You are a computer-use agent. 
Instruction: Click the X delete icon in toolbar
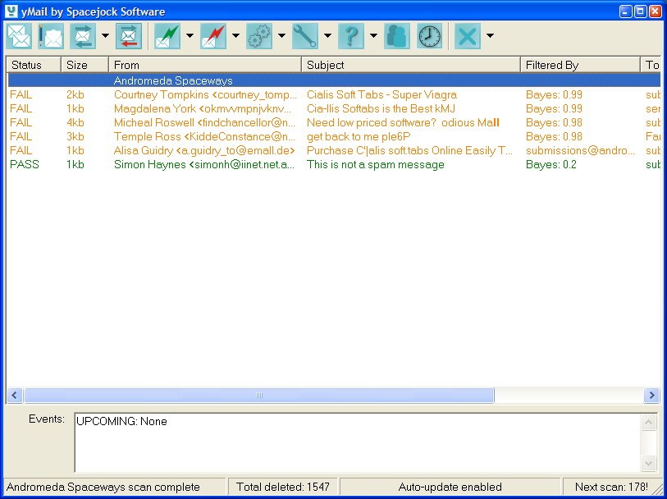coord(468,36)
